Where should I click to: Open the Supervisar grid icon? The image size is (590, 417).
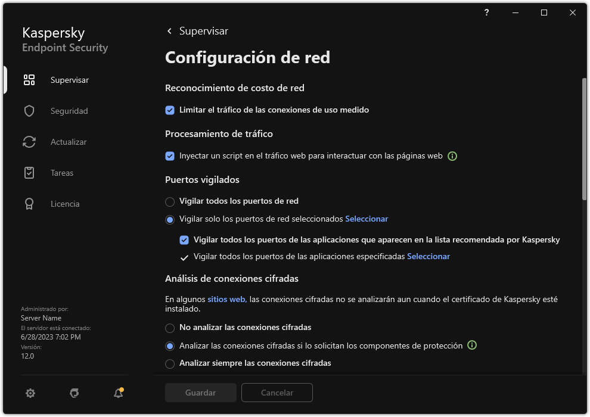click(x=29, y=79)
